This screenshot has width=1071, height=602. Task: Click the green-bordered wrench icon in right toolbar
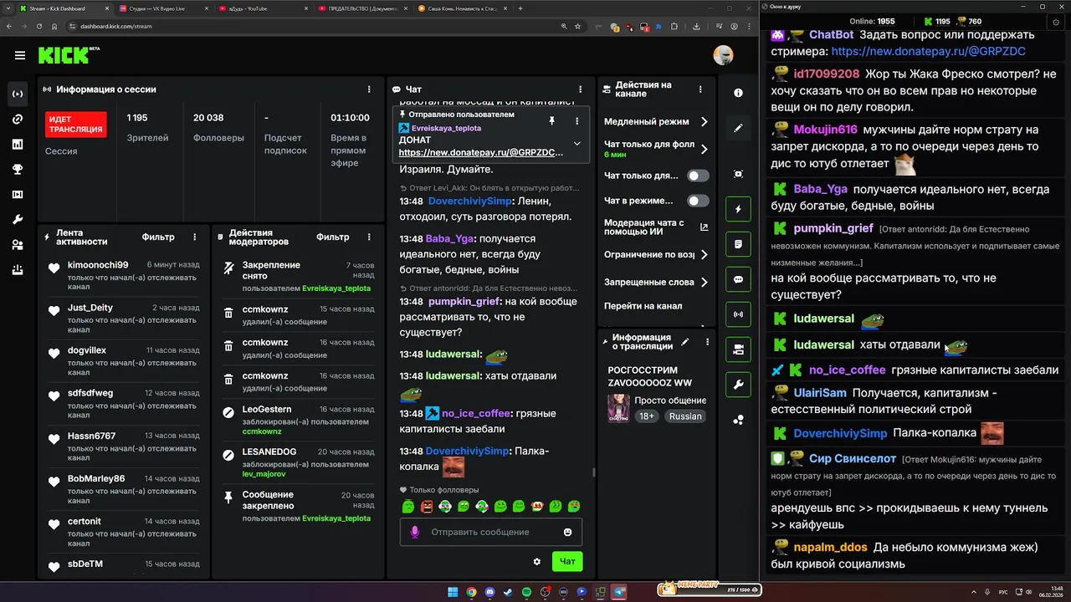[738, 385]
